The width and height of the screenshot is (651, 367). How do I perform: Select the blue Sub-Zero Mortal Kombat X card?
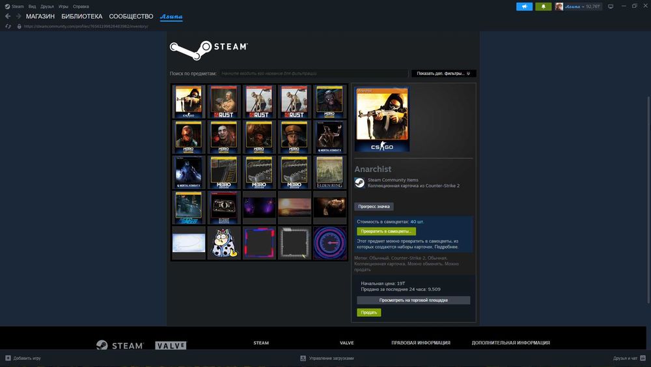coord(189,173)
